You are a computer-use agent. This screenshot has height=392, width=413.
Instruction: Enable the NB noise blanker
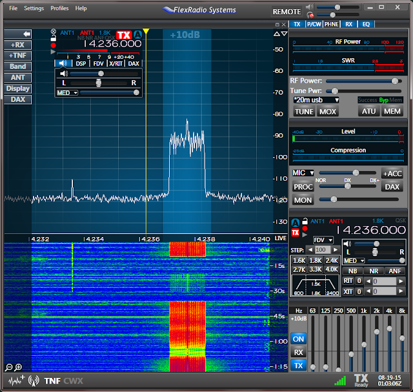(353, 271)
